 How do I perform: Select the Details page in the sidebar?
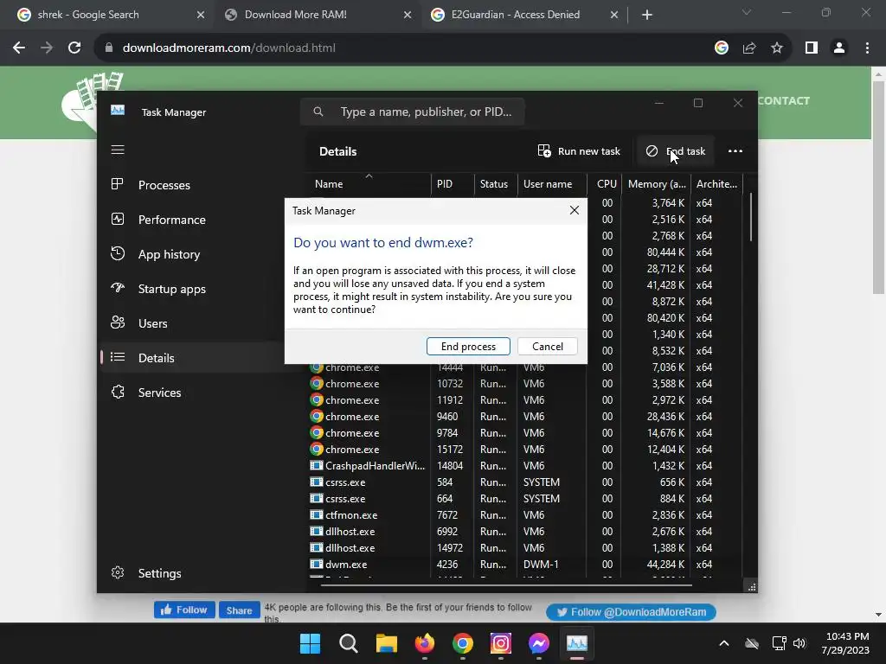(192, 357)
